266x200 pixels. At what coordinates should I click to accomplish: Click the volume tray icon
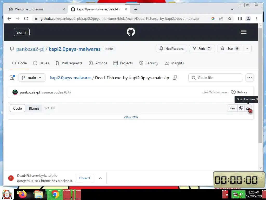click(x=241, y=194)
